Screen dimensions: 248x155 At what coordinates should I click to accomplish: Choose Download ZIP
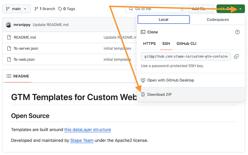coord(191,95)
